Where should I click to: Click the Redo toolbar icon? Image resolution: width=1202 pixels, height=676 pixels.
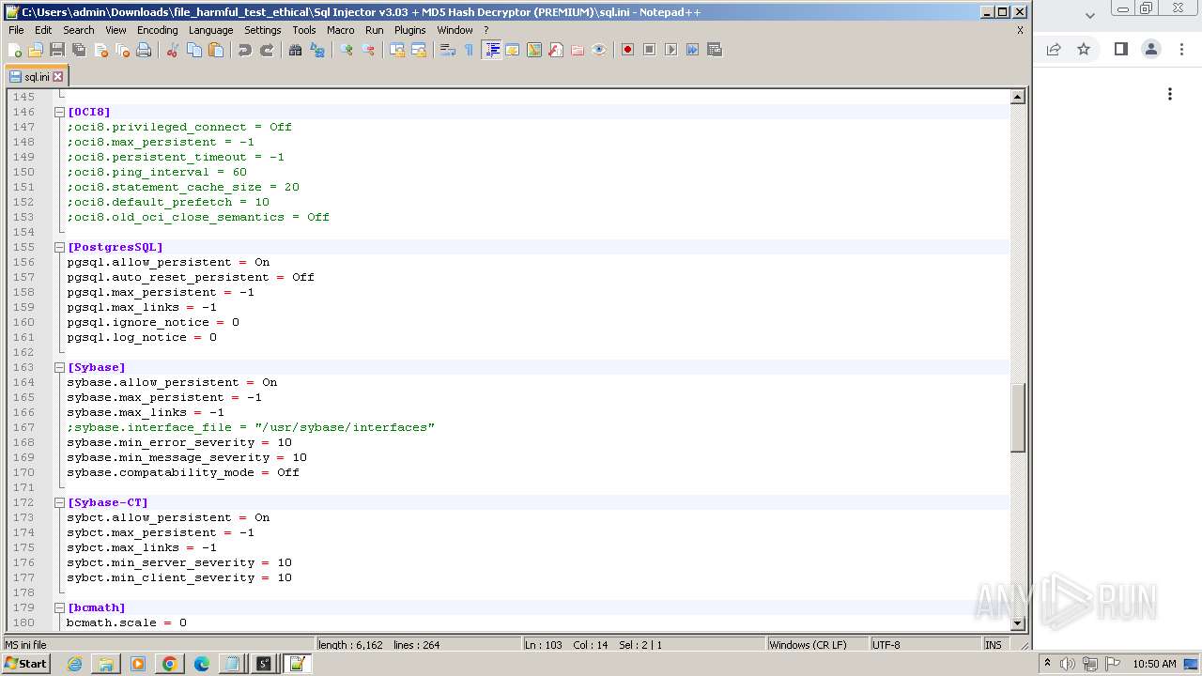click(267, 50)
